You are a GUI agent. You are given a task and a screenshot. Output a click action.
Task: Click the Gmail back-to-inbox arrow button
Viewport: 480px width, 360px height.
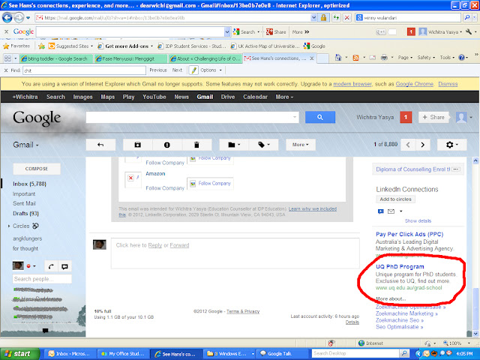(x=100, y=145)
